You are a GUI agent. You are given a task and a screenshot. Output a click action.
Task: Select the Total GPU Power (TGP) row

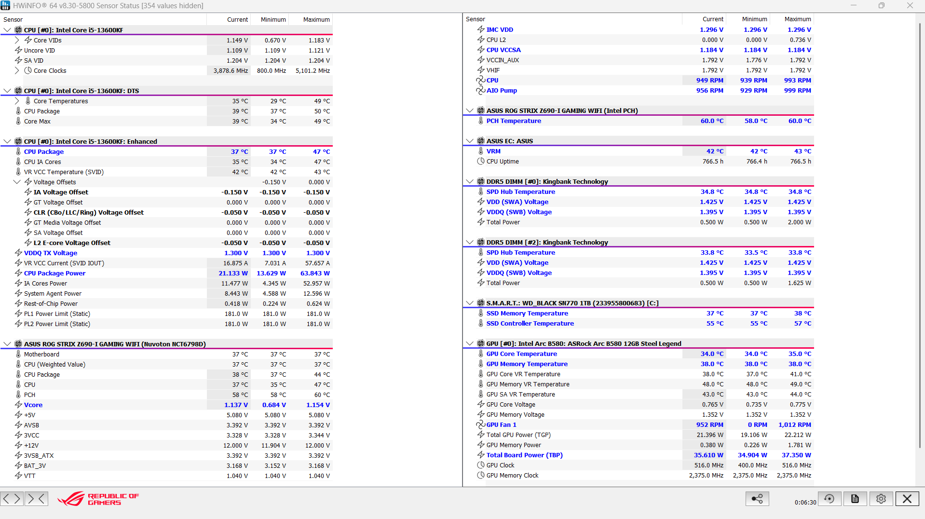pos(639,435)
